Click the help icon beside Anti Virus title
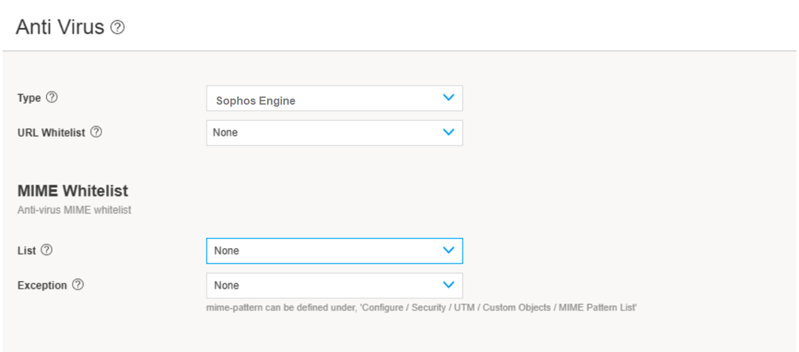 [x=118, y=28]
